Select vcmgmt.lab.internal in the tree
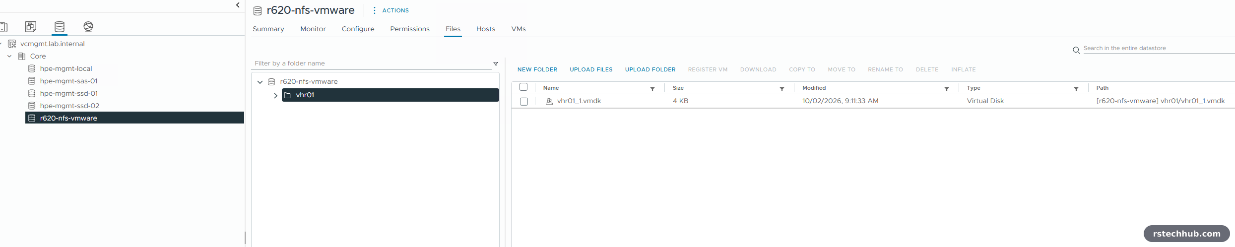1235x247 pixels. pyautogui.click(x=53, y=44)
